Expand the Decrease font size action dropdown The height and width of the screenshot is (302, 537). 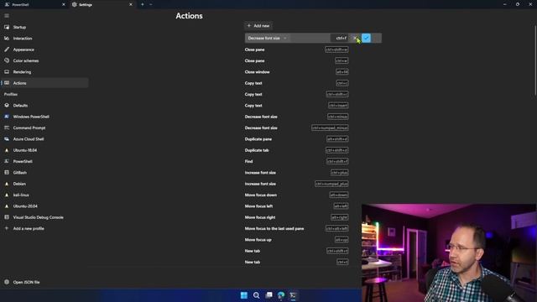pyautogui.click(x=267, y=38)
